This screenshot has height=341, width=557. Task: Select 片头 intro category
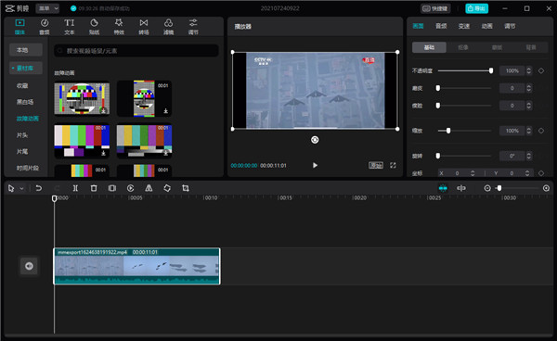pos(22,135)
